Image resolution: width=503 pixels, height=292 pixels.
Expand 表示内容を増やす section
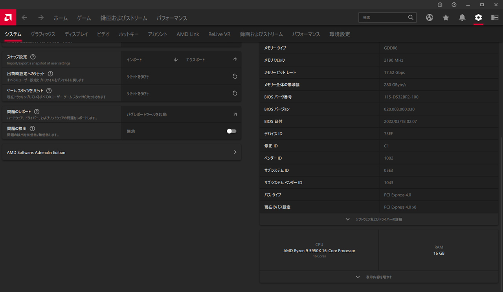378,277
